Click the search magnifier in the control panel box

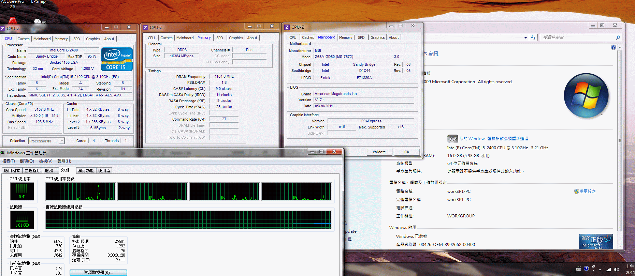[618, 37]
